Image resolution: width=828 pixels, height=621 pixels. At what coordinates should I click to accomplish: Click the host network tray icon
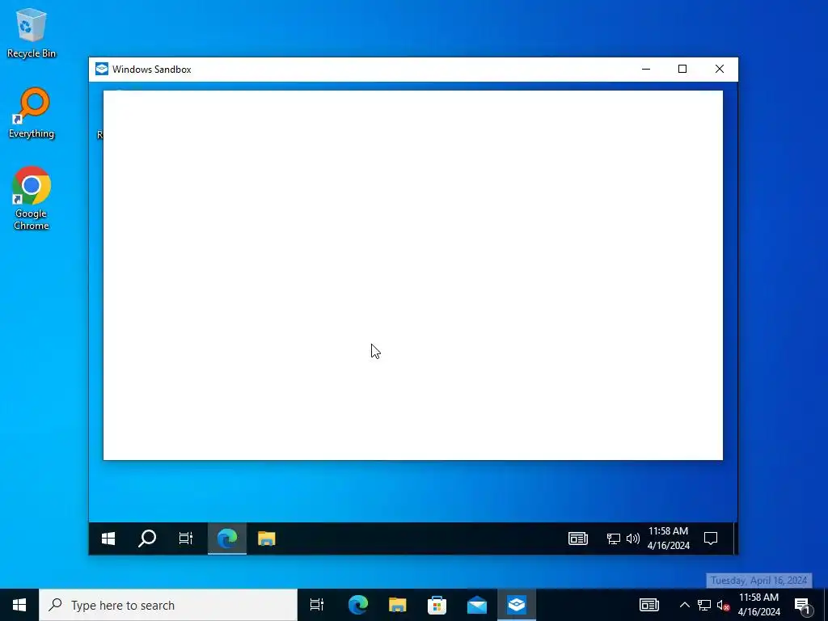[704, 605]
